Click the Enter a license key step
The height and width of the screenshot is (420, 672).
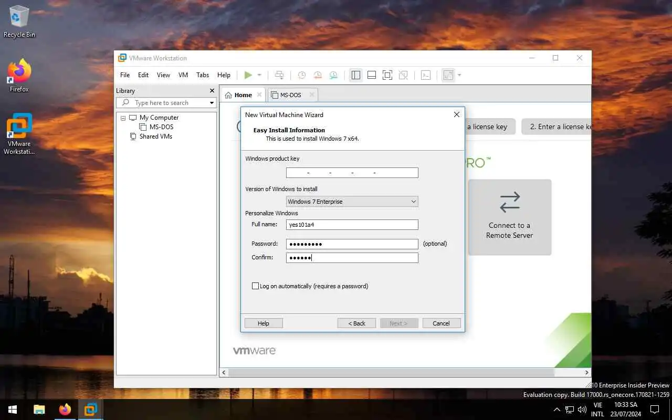pos(556,127)
